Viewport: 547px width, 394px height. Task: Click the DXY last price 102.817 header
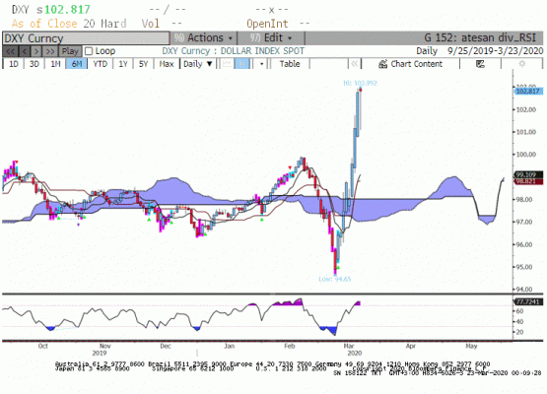click(x=51, y=10)
